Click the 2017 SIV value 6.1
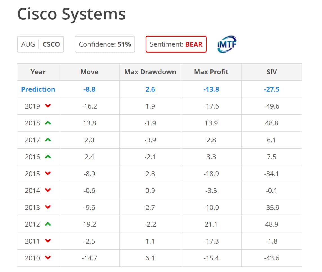322x272 pixels. pyautogui.click(x=272, y=140)
